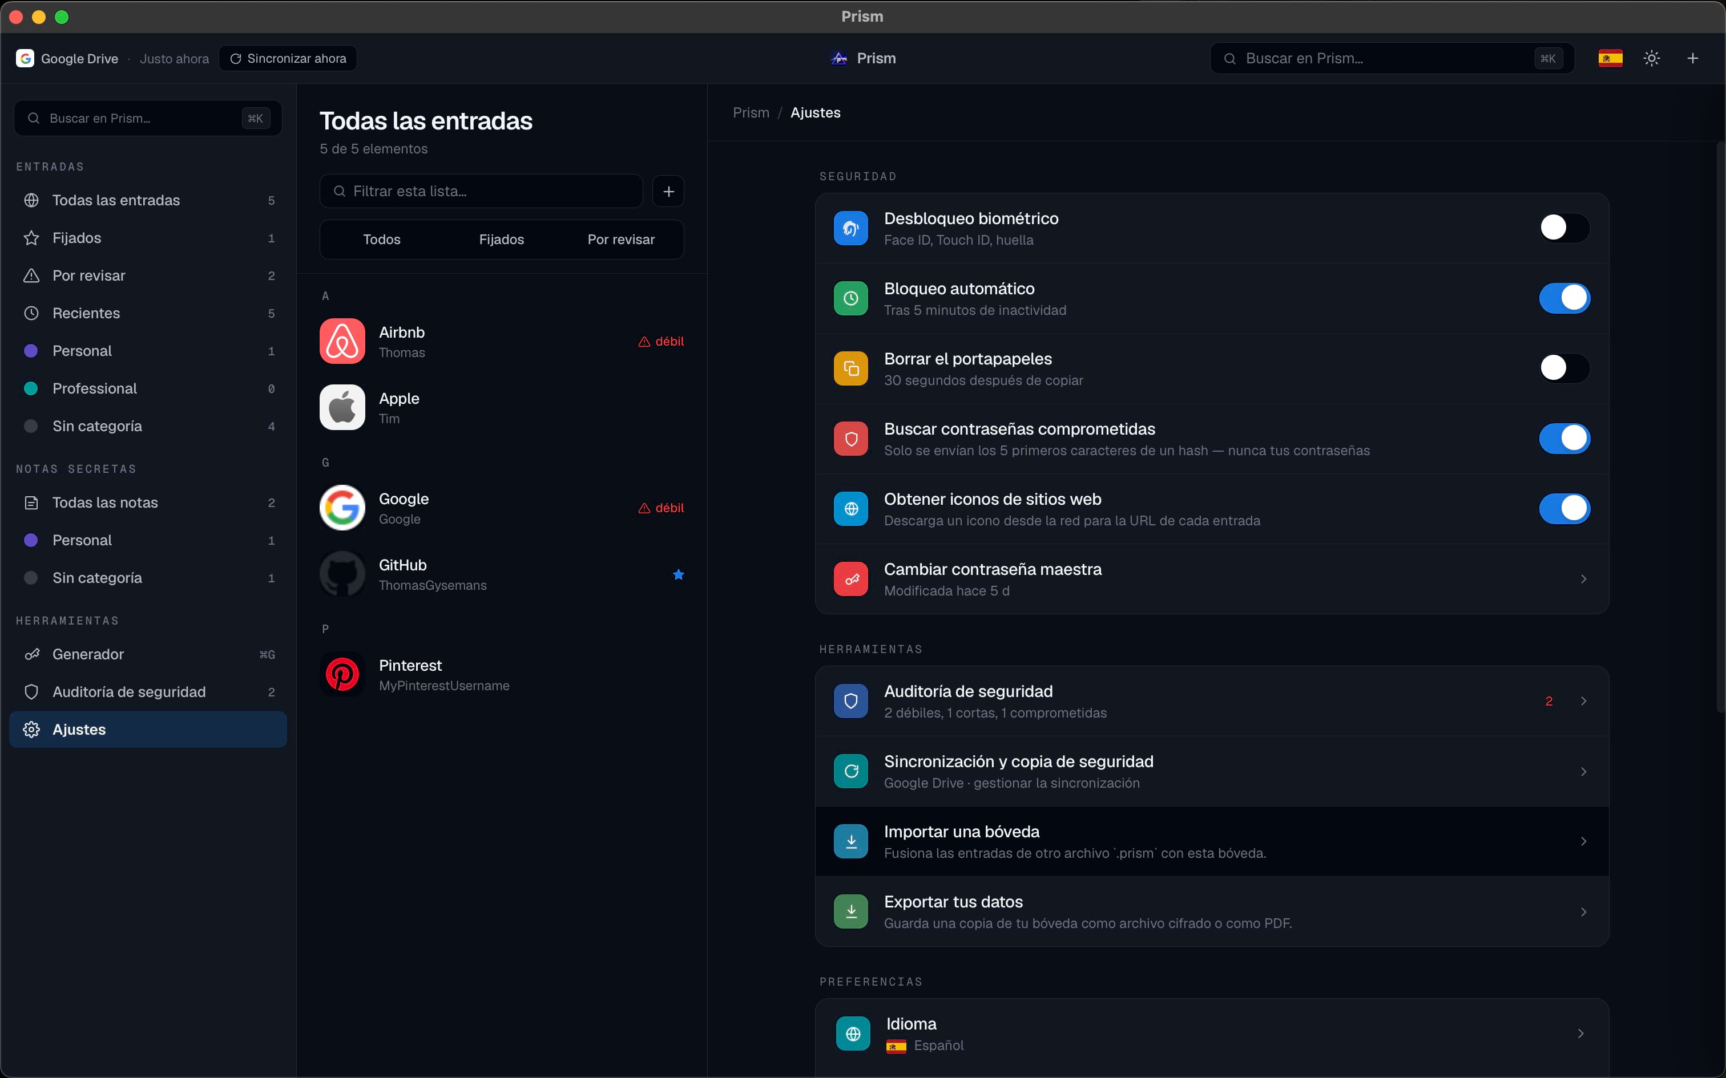Click the Sincronizar ahora button
Viewport: 1726px width, 1078px height.
(288, 58)
